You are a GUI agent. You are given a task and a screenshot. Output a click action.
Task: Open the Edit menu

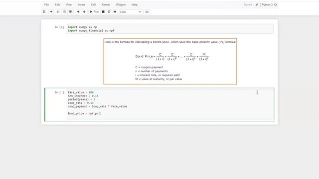(x=57, y=4)
